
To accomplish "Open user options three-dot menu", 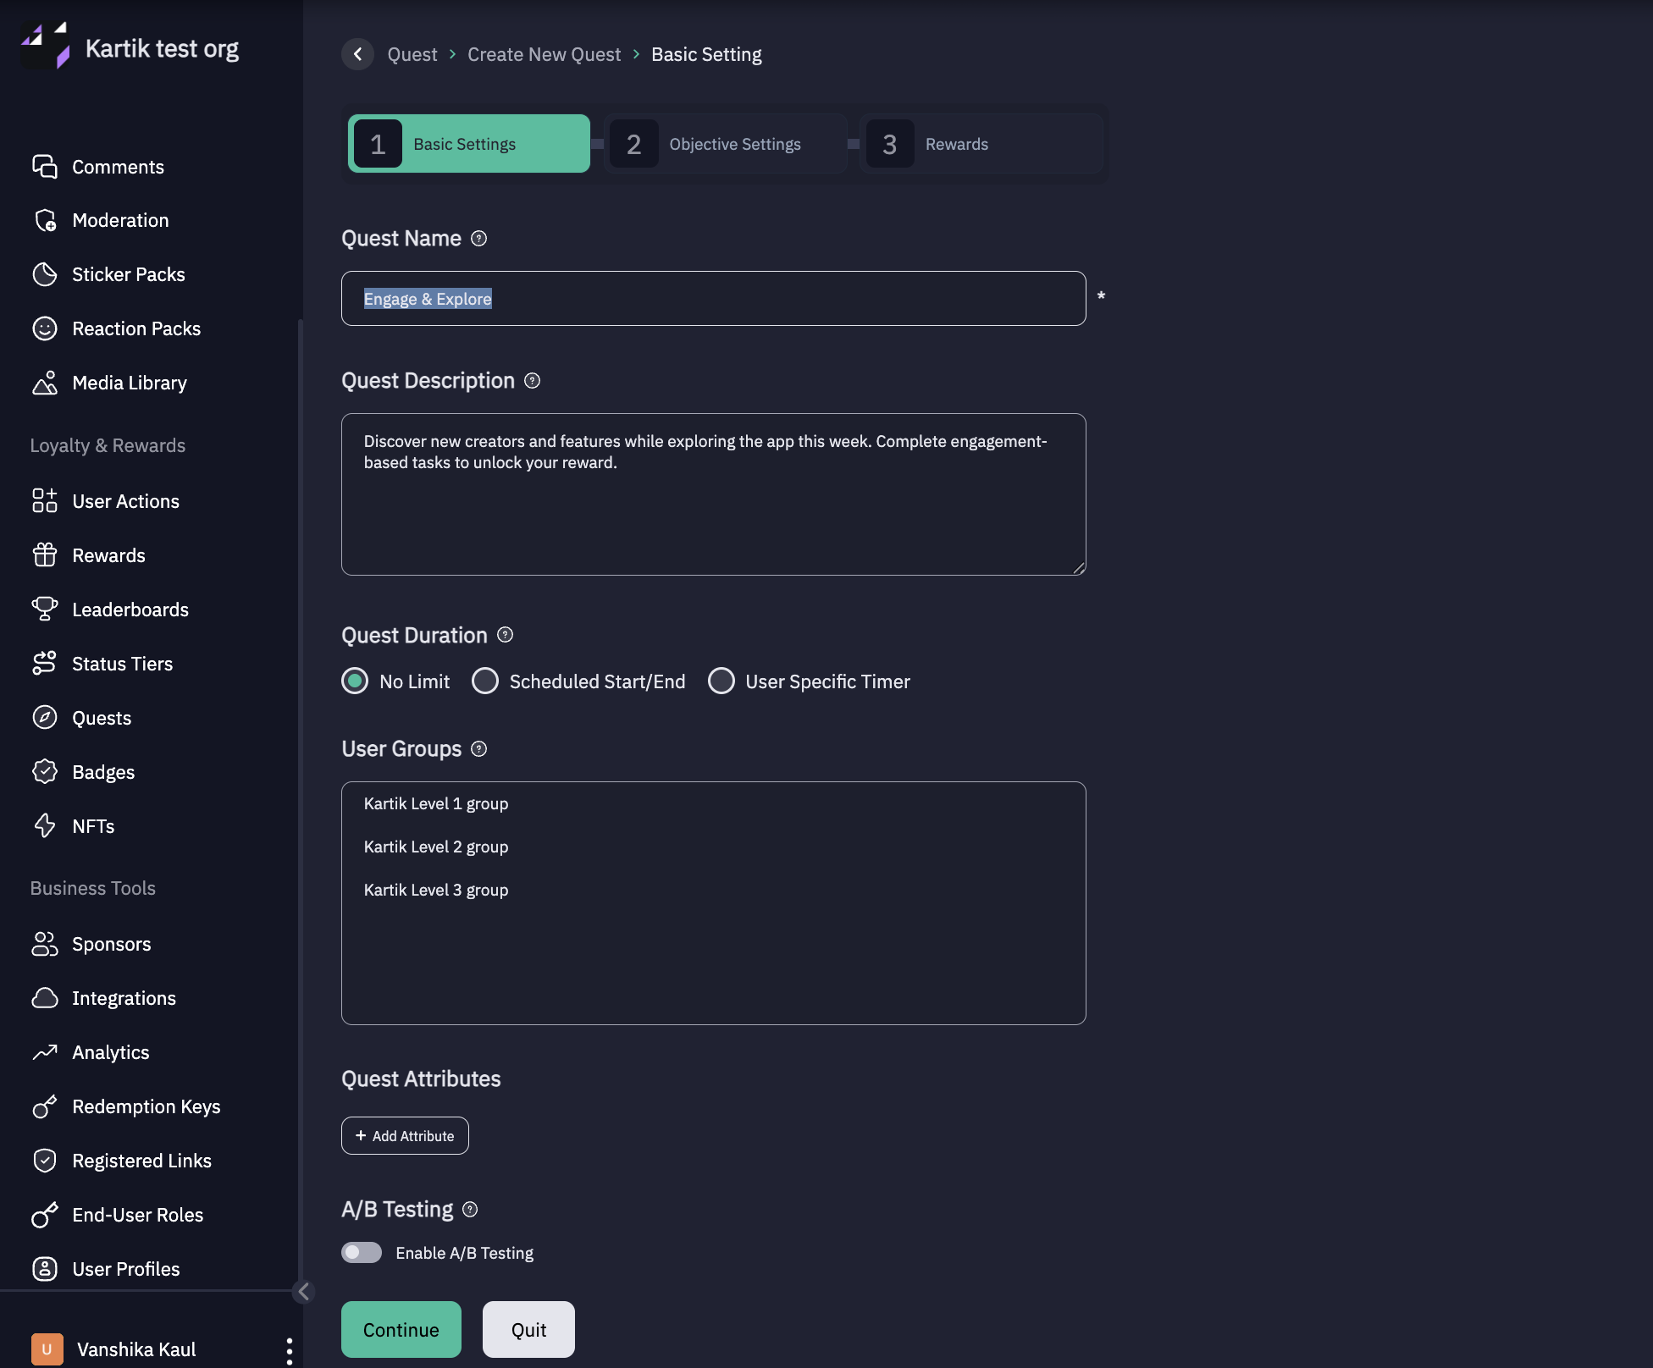I will (290, 1350).
